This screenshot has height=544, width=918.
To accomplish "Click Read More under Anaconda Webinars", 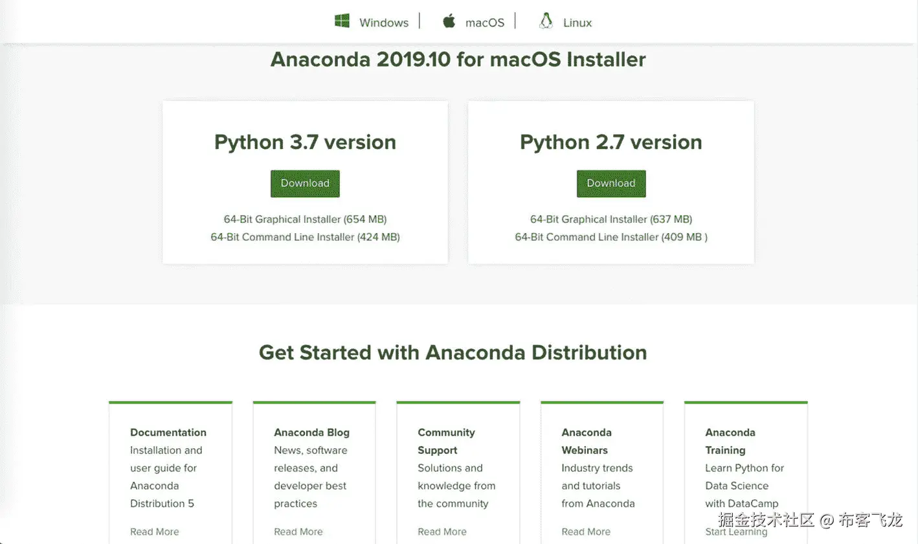I will [x=586, y=532].
